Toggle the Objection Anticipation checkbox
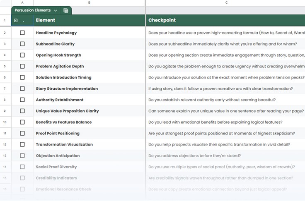Image resolution: width=305 pixels, height=201 pixels. point(22,156)
